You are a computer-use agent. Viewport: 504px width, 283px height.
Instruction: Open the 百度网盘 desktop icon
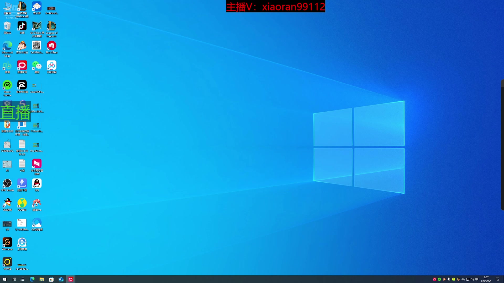pyautogui.click(x=51, y=67)
